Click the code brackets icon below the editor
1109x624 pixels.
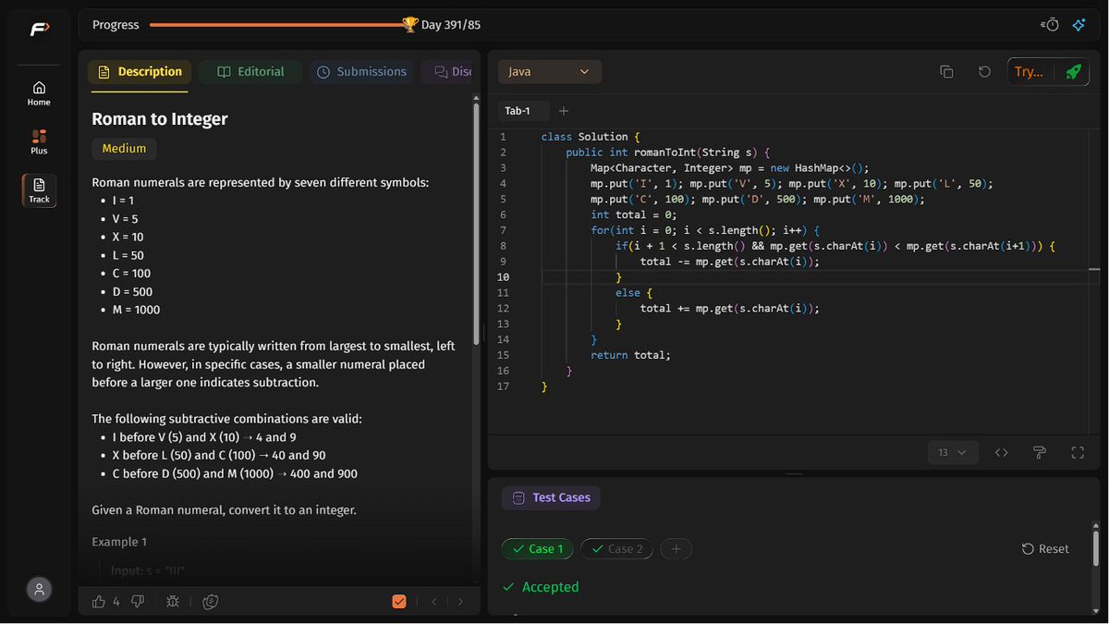[1001, 452]
